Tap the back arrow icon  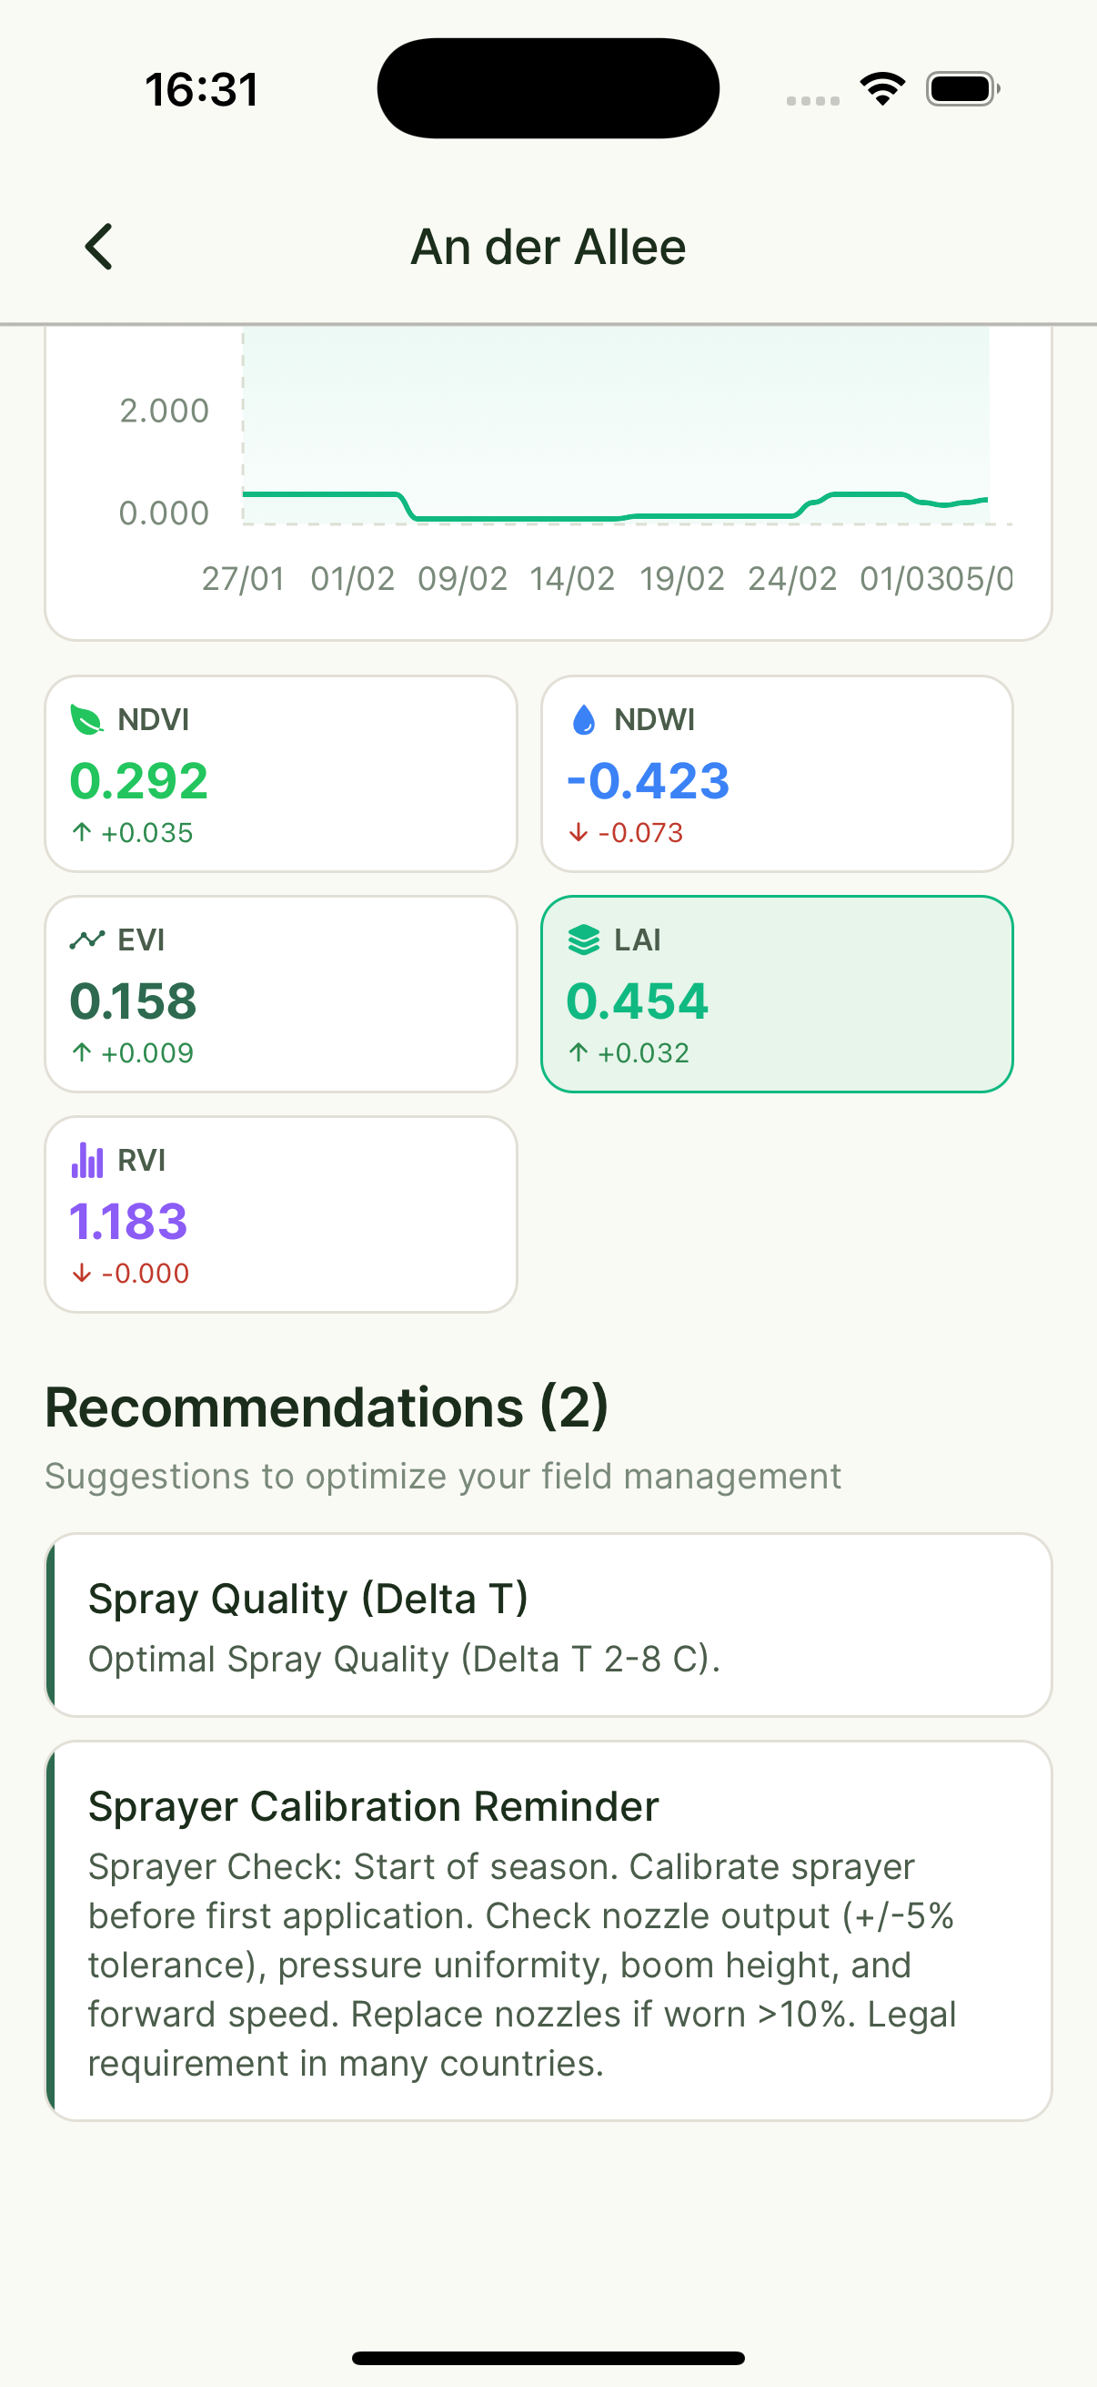click(99, 247)
